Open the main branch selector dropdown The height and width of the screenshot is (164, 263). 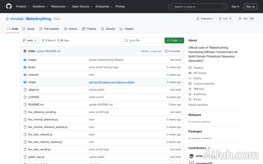[30, 41]
